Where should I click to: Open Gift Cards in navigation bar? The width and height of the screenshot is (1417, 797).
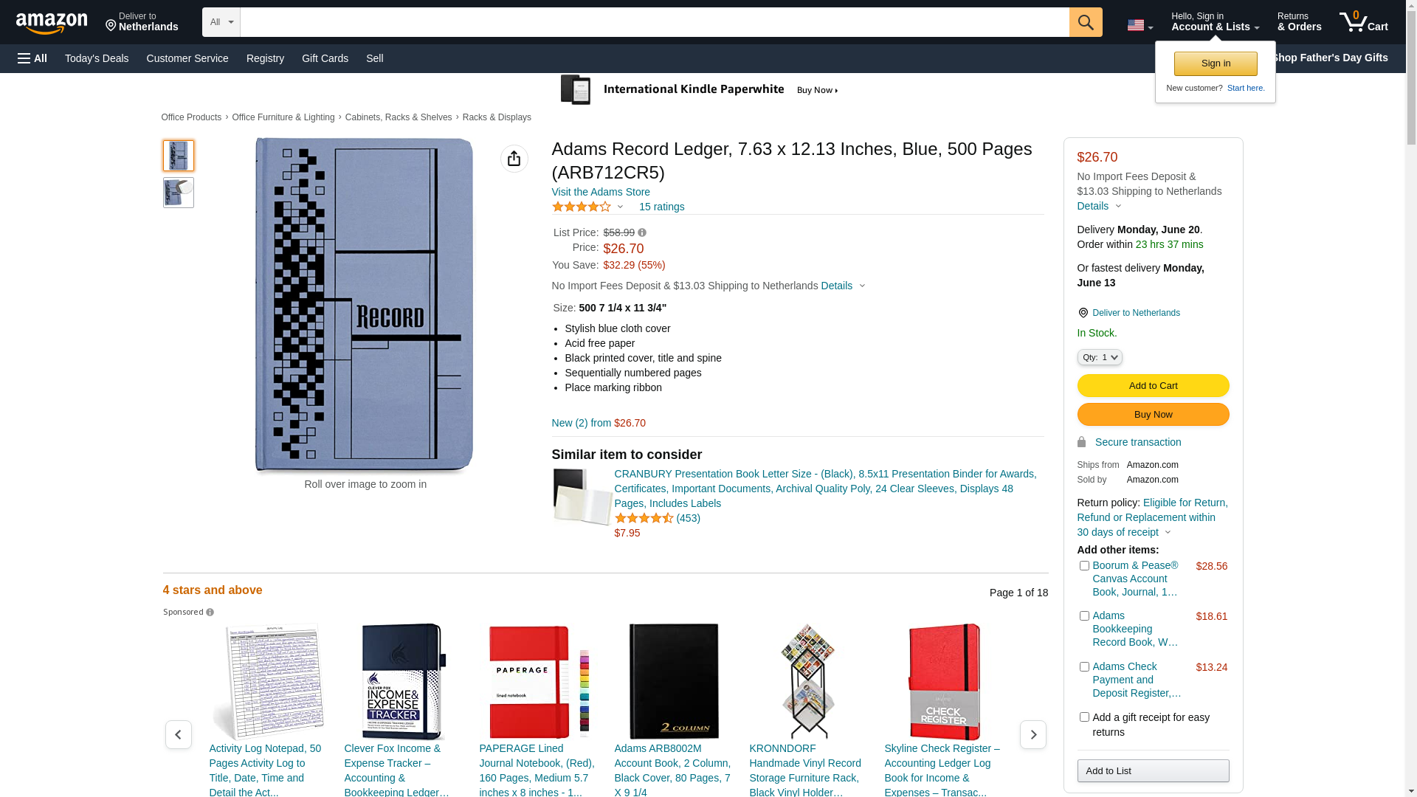[x=325, y=58]
